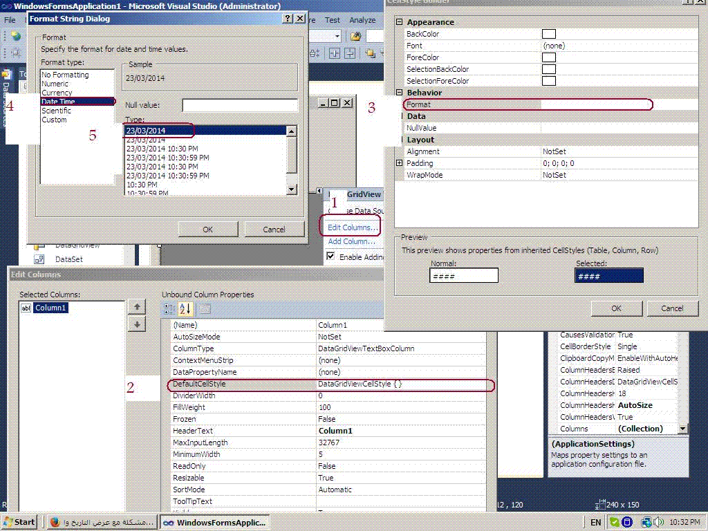
Task: Expand the Padding property
Action: (x=399, y=163)
